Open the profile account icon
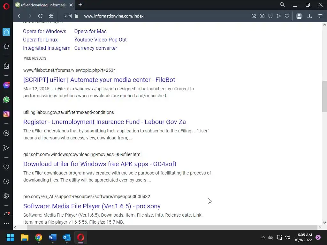The width and height of the screenshot is (327, 245). 299,16
